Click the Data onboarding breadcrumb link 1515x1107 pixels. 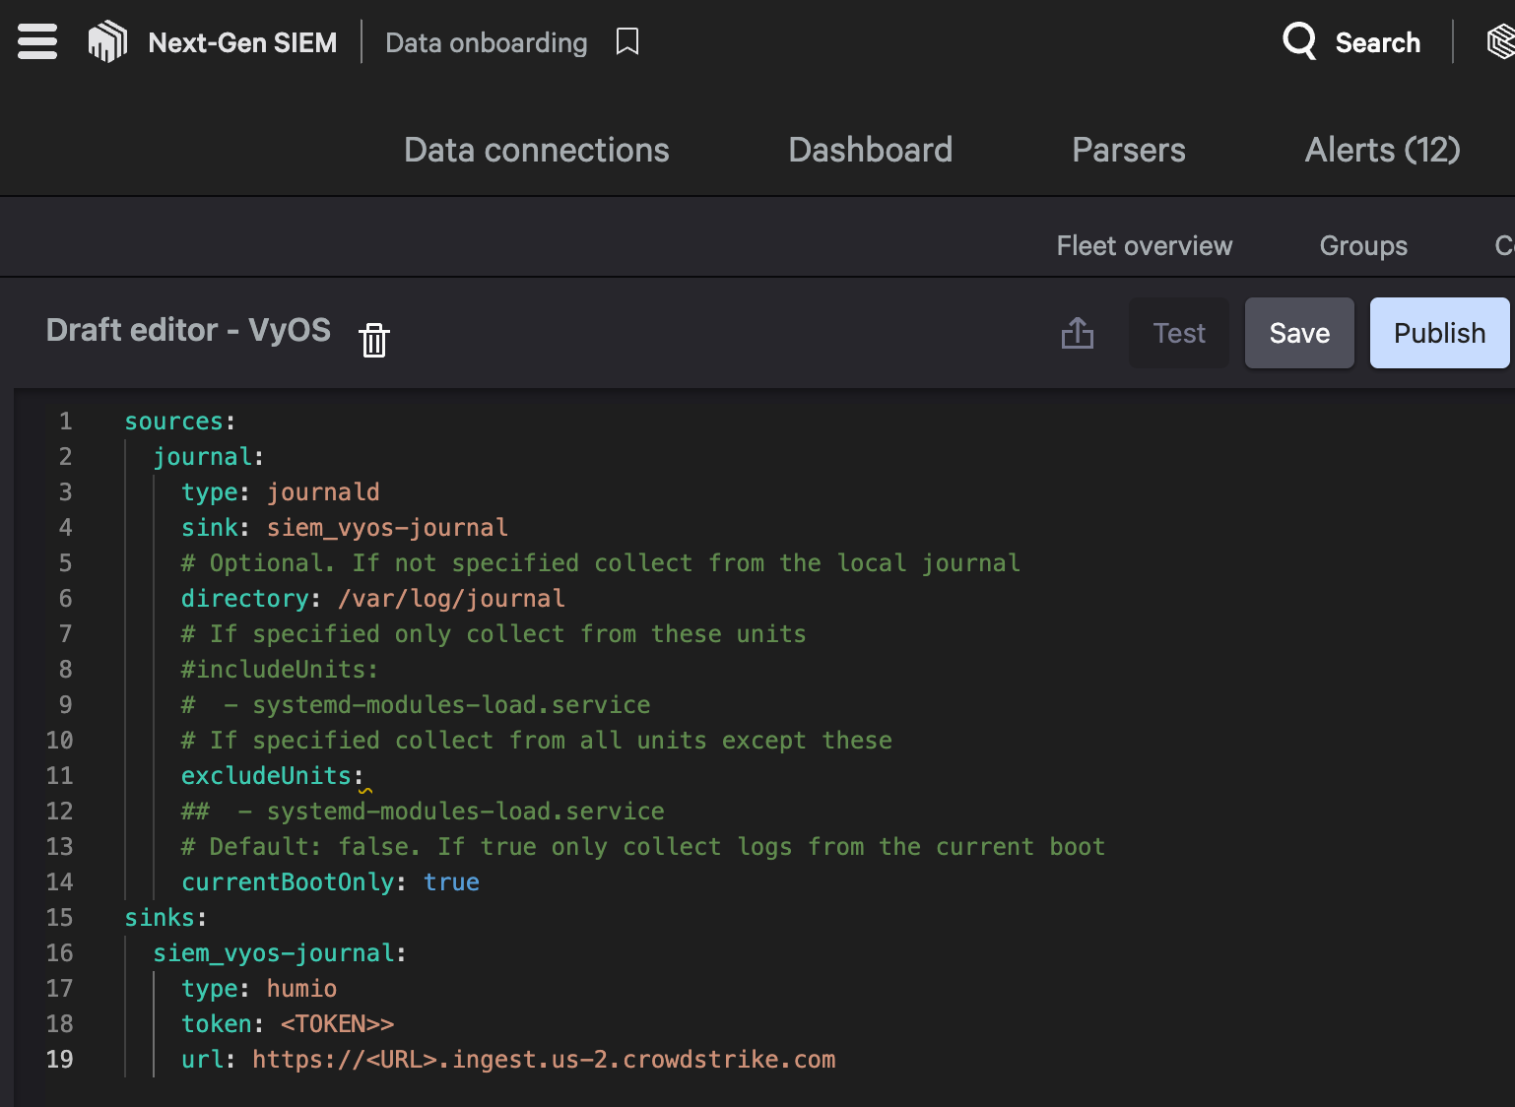tap(486, 42)
